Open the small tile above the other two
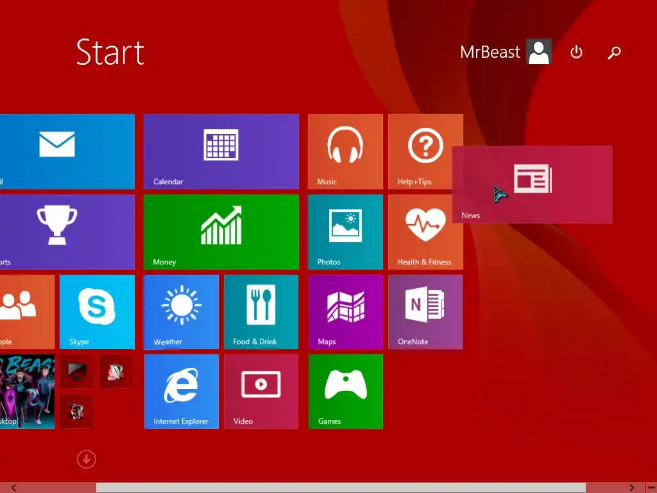 77,372
